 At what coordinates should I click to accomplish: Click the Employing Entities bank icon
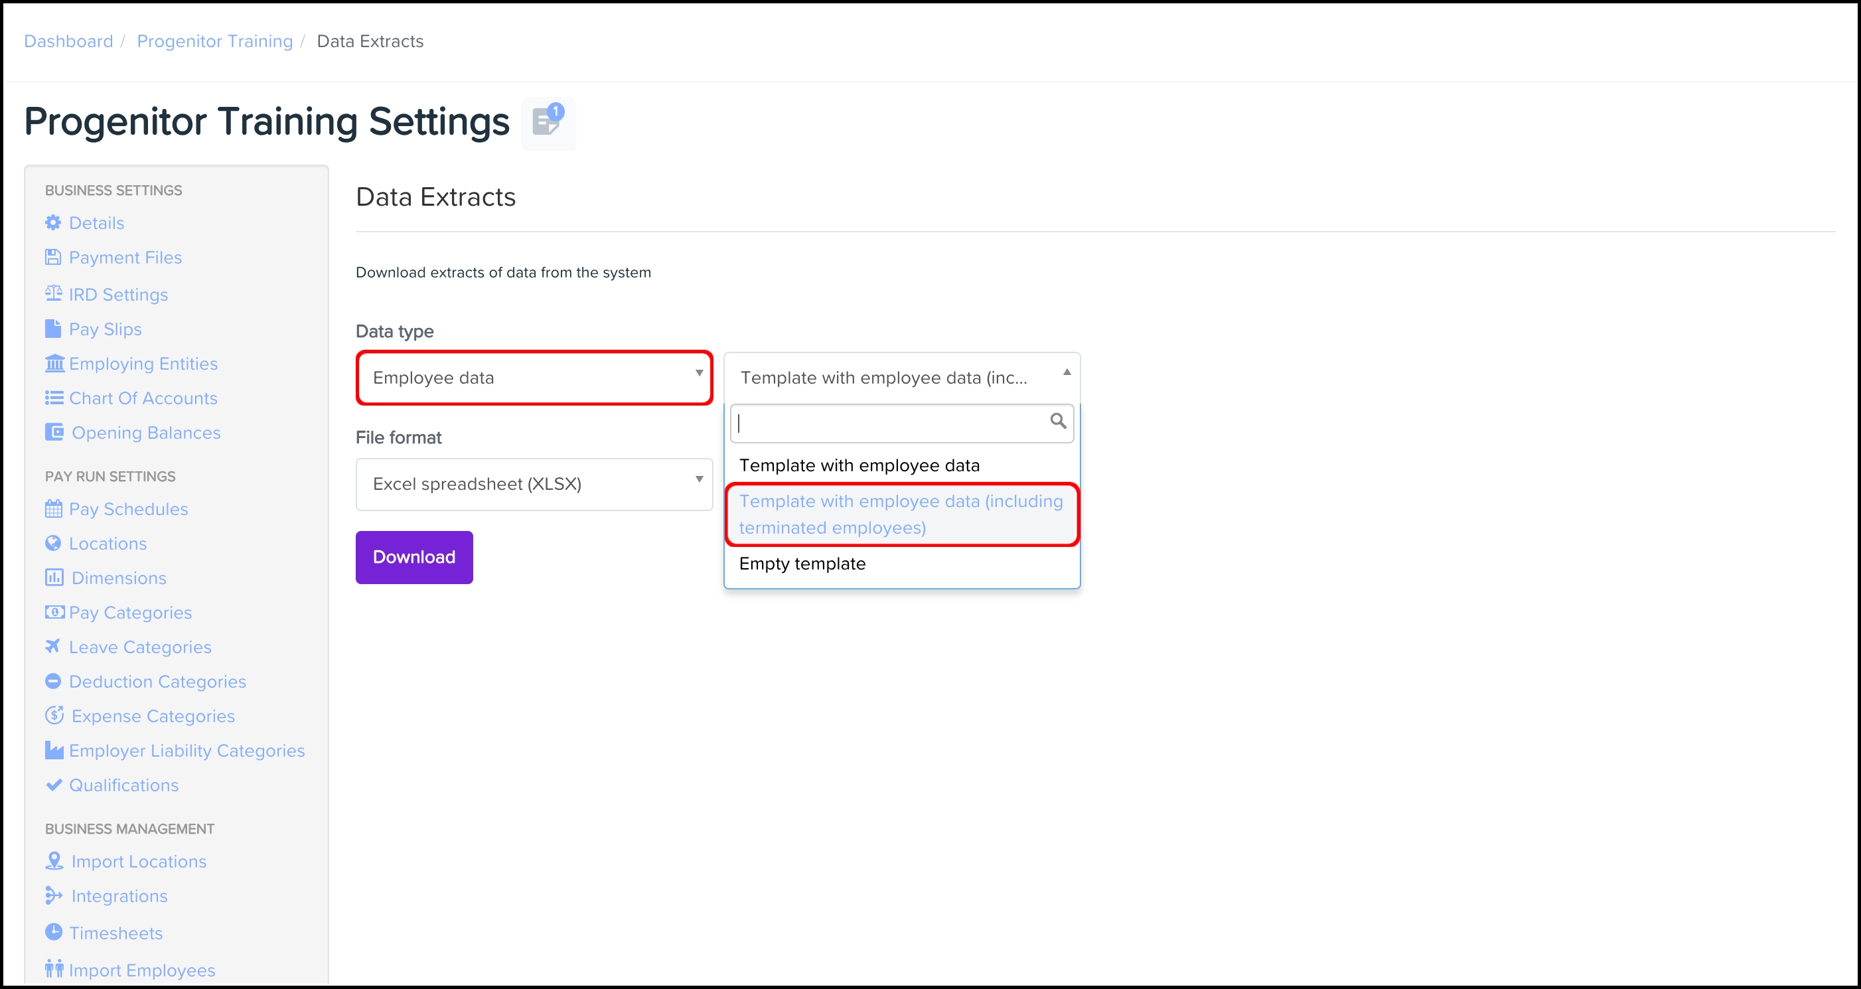point(54,363)
